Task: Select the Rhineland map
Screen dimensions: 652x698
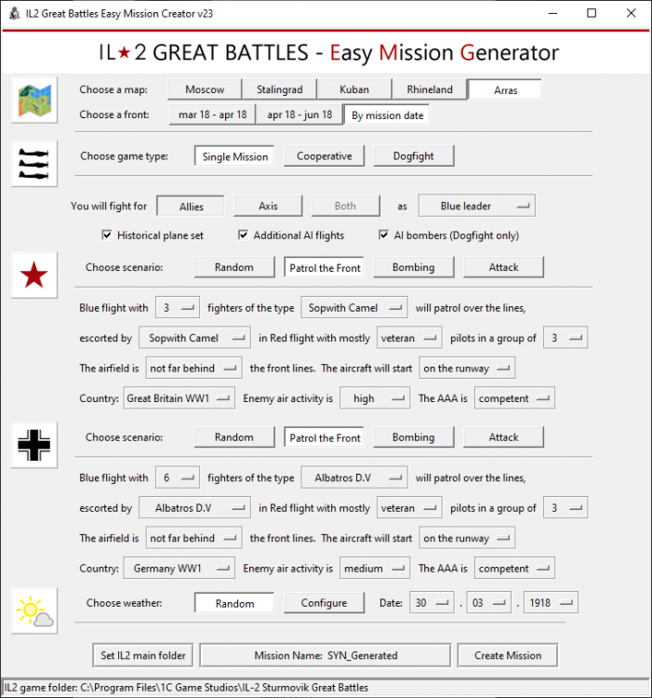Action: pyautogui.click(x=430, y=89)
